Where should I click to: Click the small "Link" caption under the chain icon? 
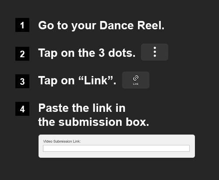tap(136, 84)
